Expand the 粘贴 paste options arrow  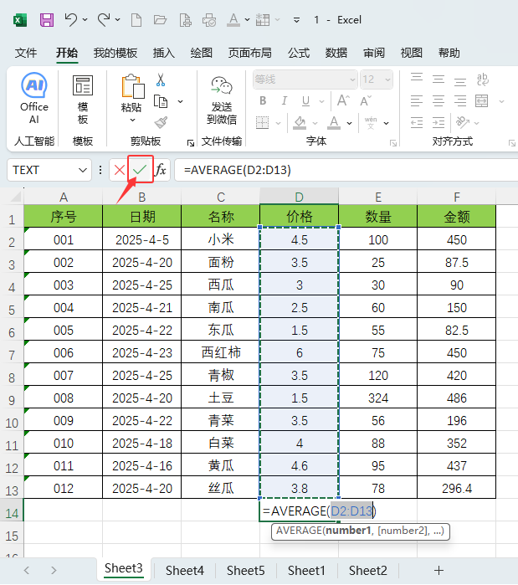(132, 121)
